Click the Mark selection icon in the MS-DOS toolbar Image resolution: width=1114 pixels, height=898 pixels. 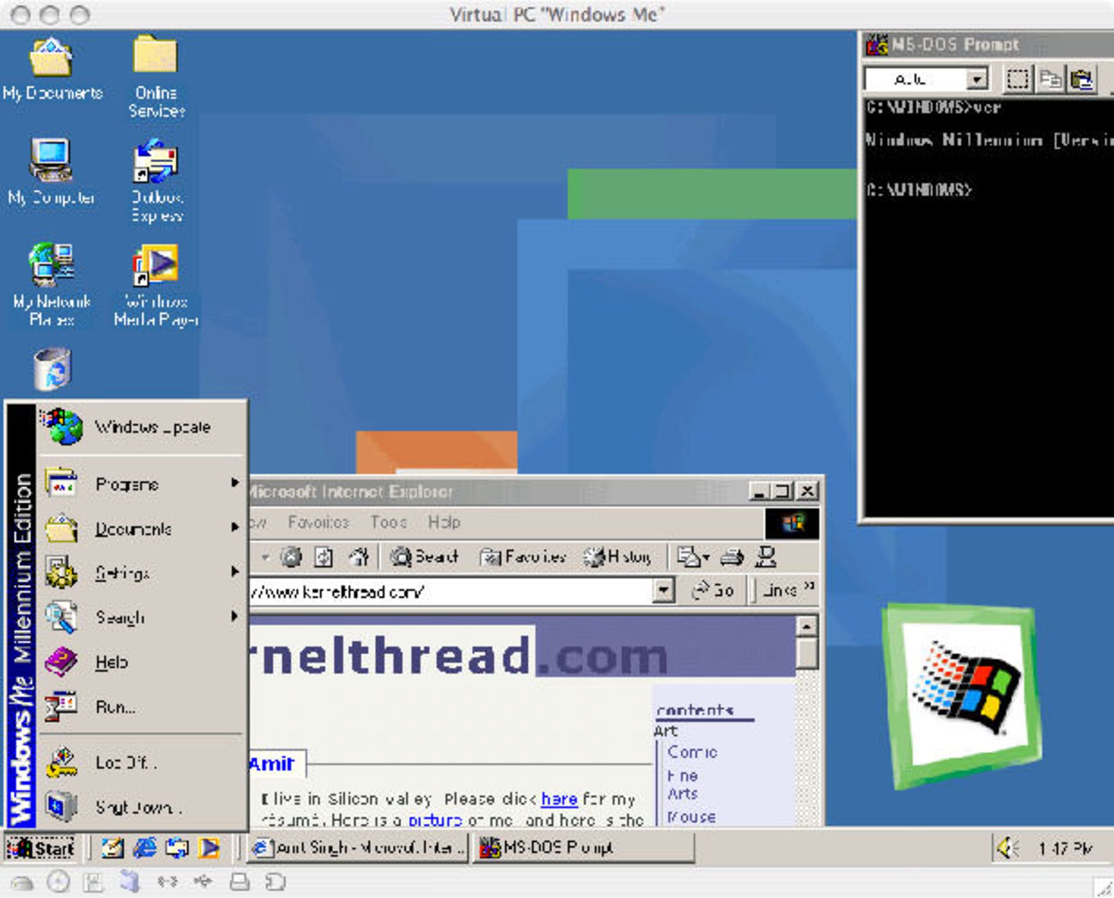1018,79
